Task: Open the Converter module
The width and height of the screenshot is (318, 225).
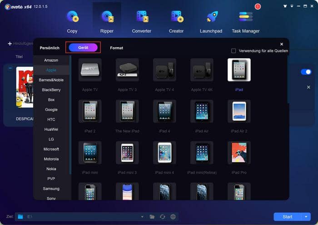Action: click(142, 22)
